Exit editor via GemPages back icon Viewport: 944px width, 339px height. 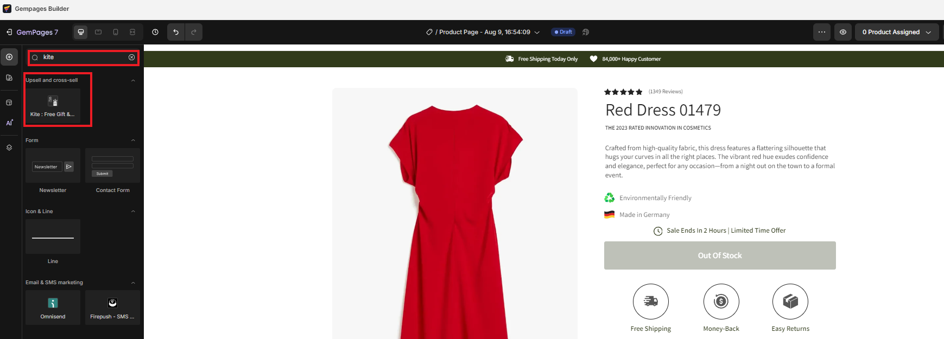click(x=9, y=32)
